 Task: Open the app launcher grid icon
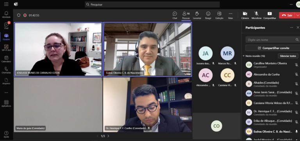pyautogui.click(x=6, y=4)
